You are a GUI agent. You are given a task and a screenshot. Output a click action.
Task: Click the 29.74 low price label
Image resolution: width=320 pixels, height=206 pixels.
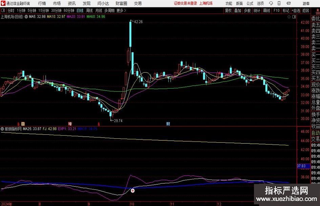(118, 121)
